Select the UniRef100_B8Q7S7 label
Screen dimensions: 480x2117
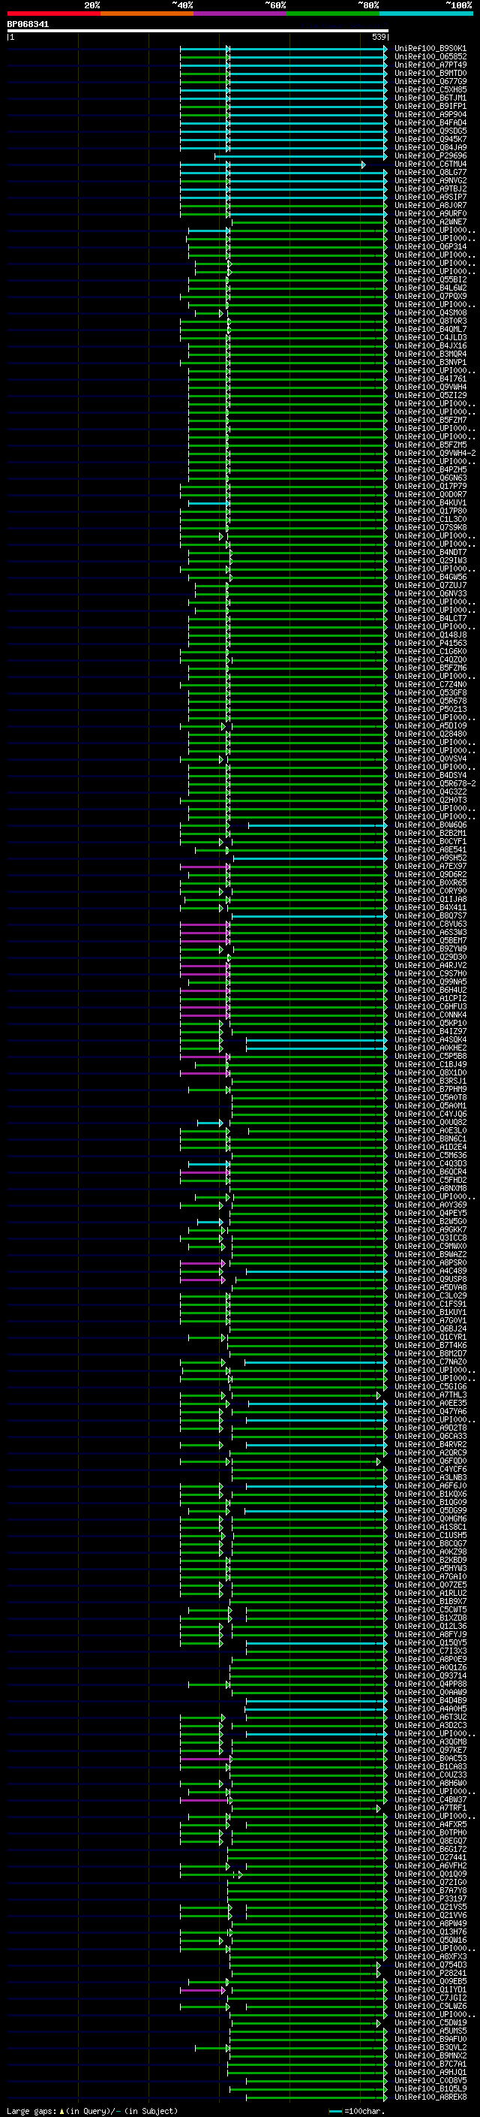tap(430, 916)
